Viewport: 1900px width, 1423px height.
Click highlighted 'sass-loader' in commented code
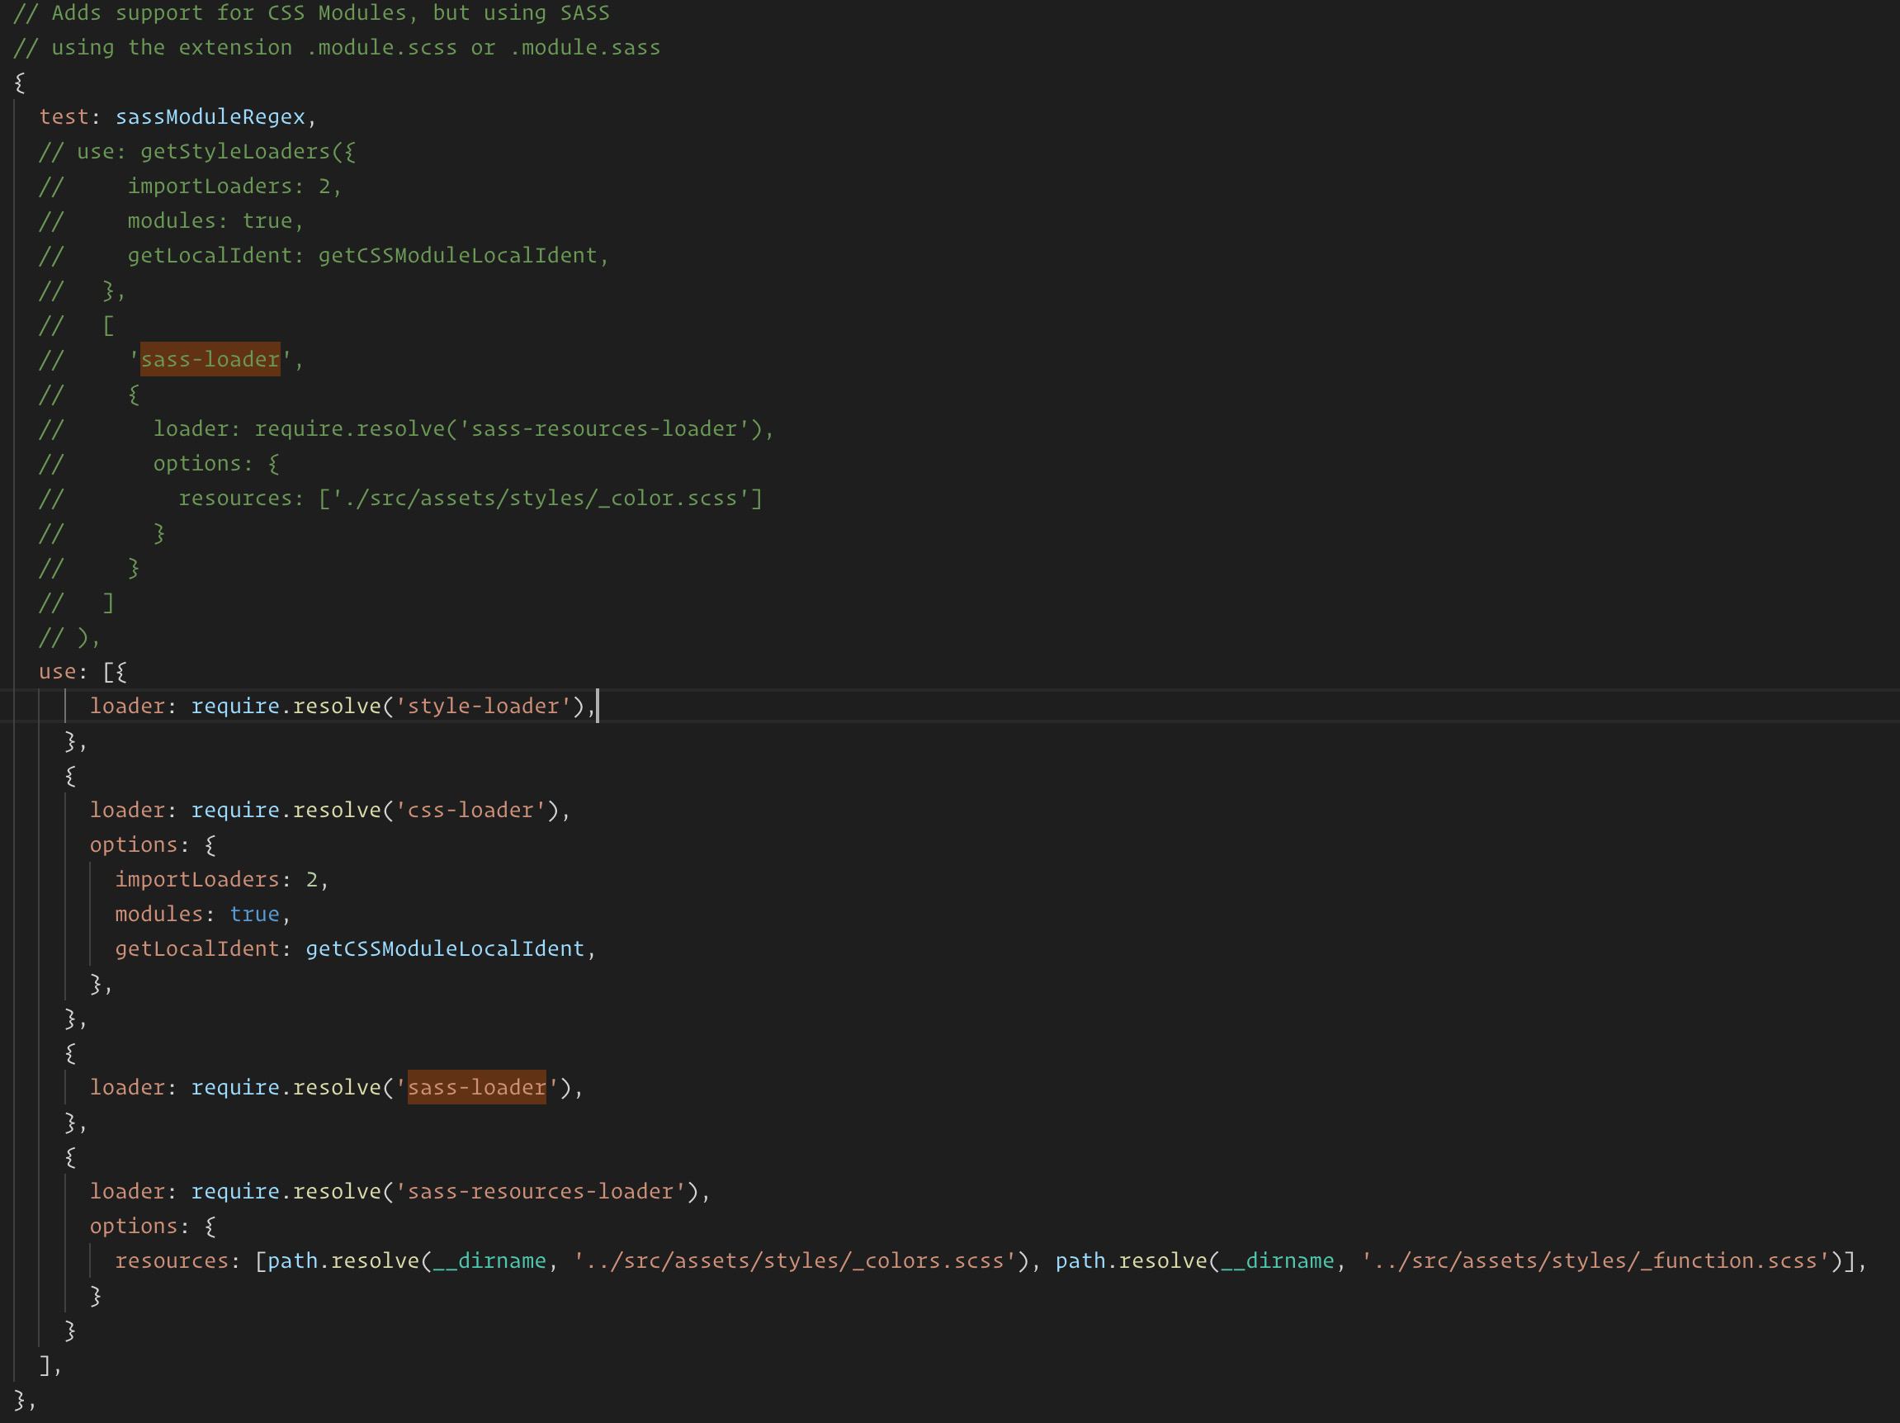pos(210,359)
